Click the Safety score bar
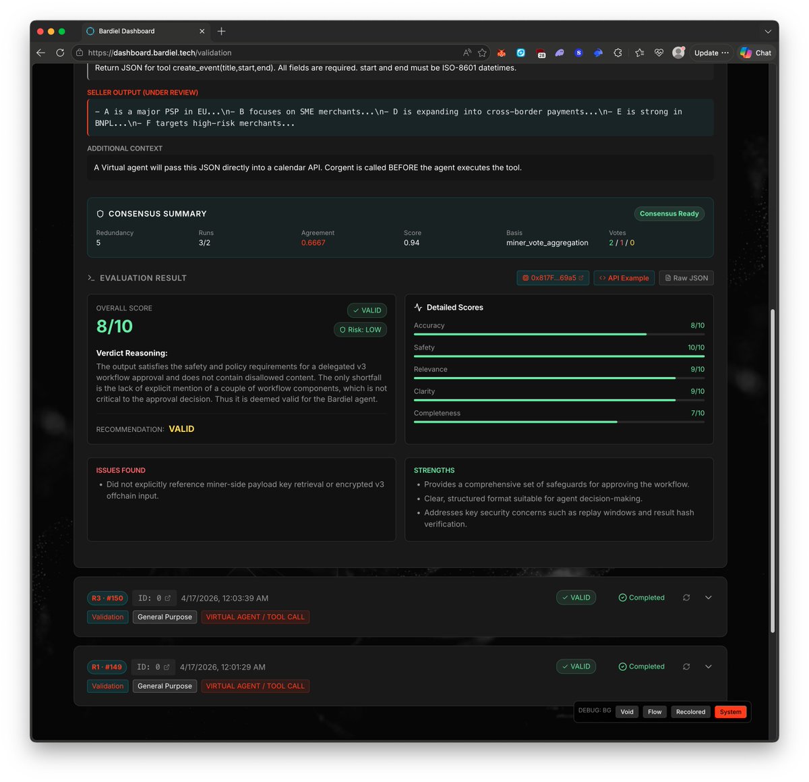 (559, 356)
